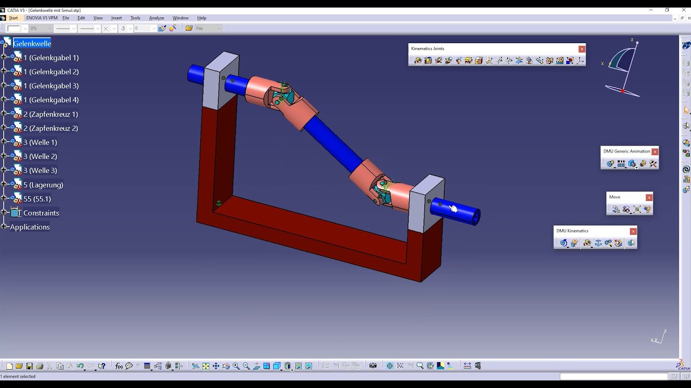Select 1 (Gelenkgabel 2) in the tree
The image size is (691, 388).
tap(51, 72)
